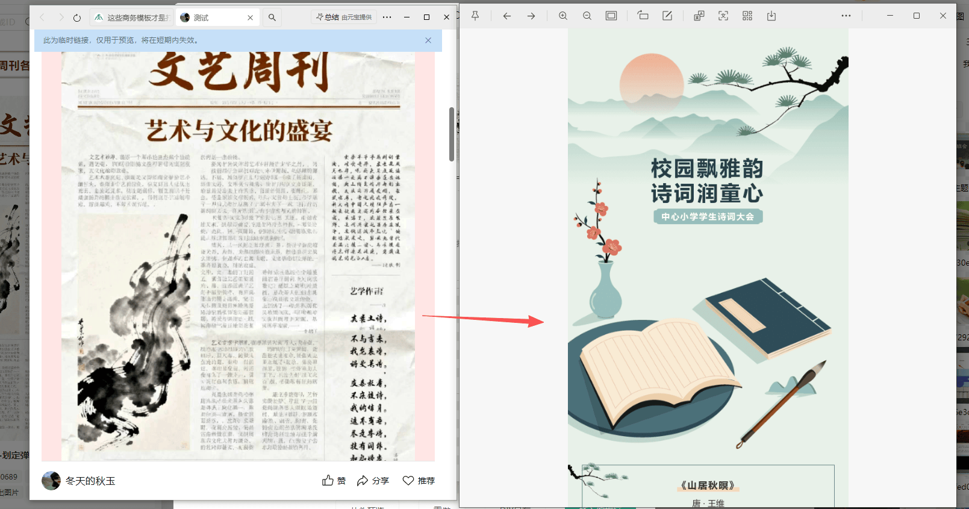Open more options menu in image viewer

[846, 16]
